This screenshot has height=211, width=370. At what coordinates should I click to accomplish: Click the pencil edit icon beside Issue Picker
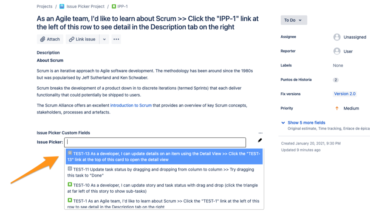pyautogui.click(x=260, y=140)
